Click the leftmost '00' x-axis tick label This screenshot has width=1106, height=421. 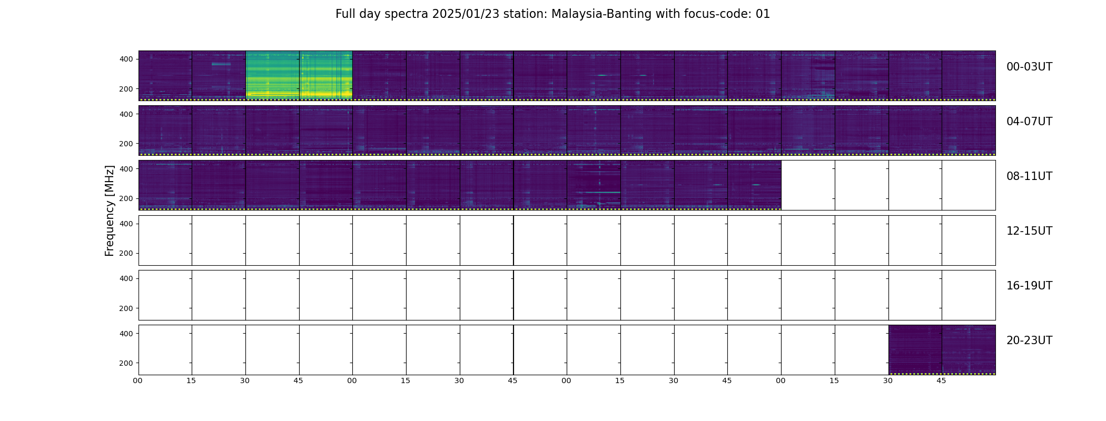(137, 380)
